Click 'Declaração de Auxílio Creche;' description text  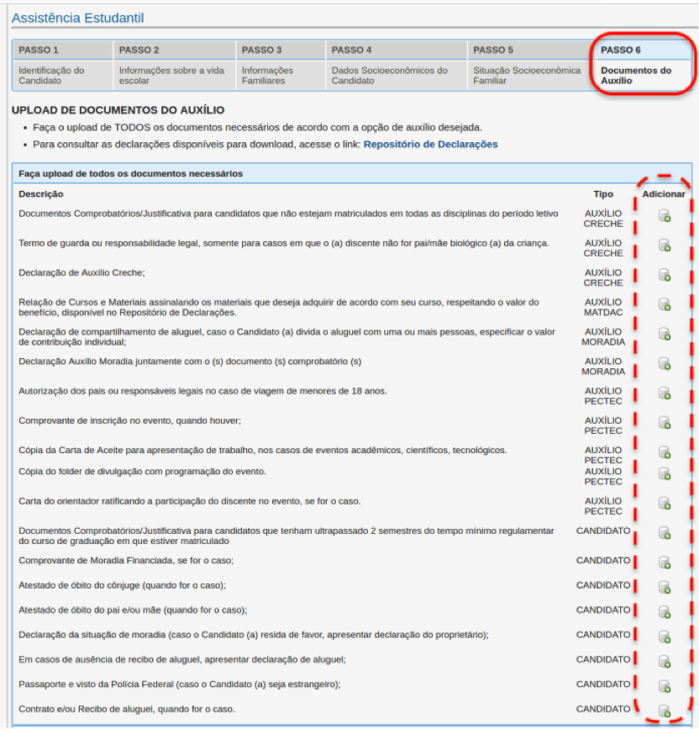pyautogui.click(x=81, y=272)
